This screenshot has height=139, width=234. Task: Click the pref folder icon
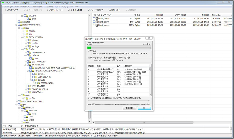(x=33, y=58)
